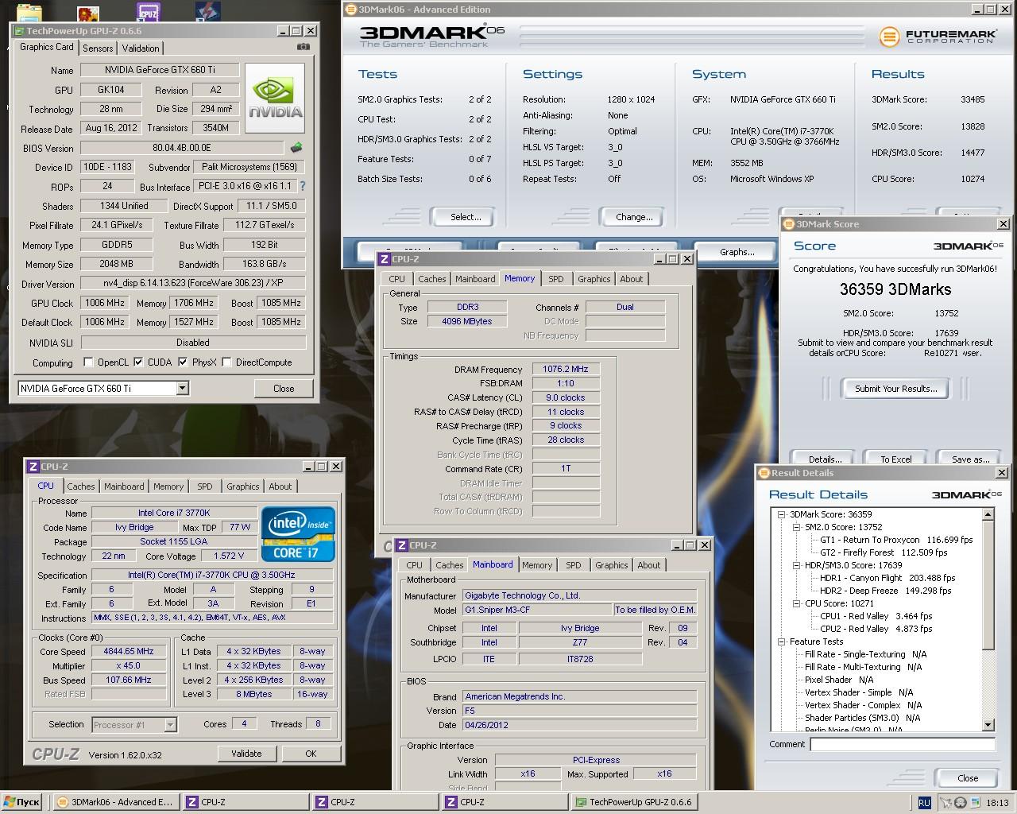Open the lightning bolt desktop shortcut
This screenshot has height=814, width=1017.
(207, 12)
